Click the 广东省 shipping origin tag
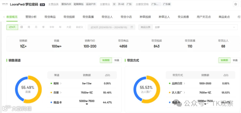 click(167, 4)
